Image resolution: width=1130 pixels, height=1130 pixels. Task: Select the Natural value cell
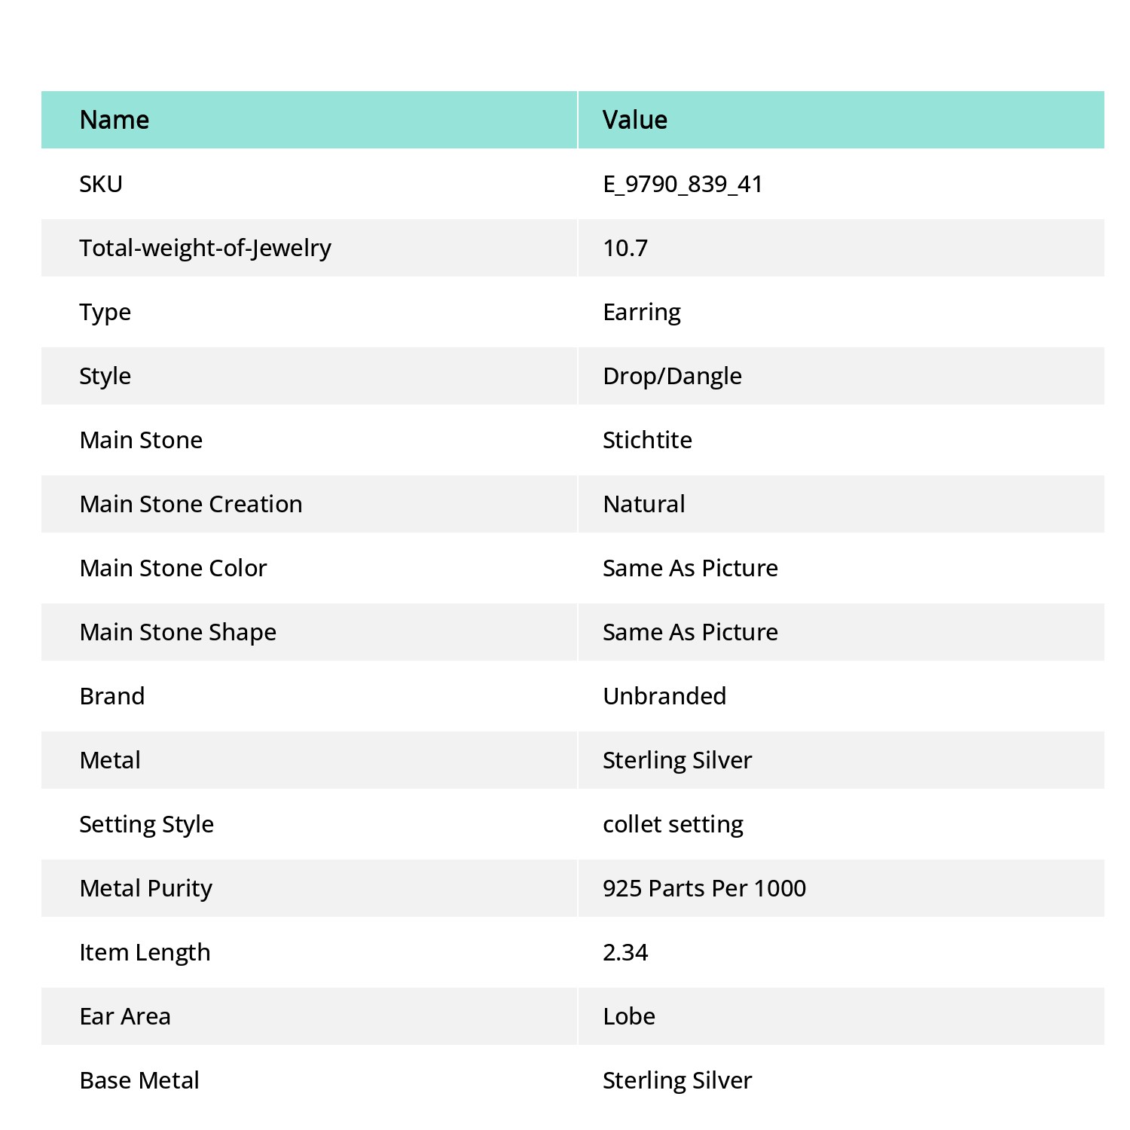tap(841, 504)
